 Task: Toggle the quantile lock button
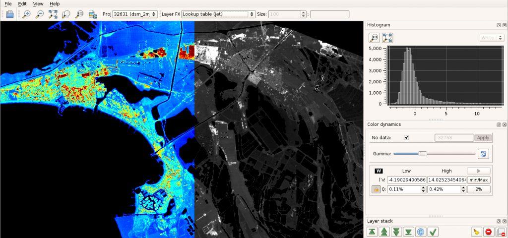coord(376,189)
